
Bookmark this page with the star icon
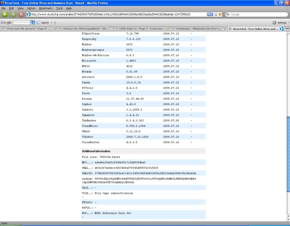tap(216, 14)
